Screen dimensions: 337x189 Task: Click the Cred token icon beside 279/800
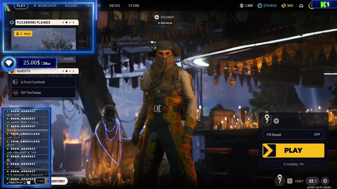click(260, 6)
